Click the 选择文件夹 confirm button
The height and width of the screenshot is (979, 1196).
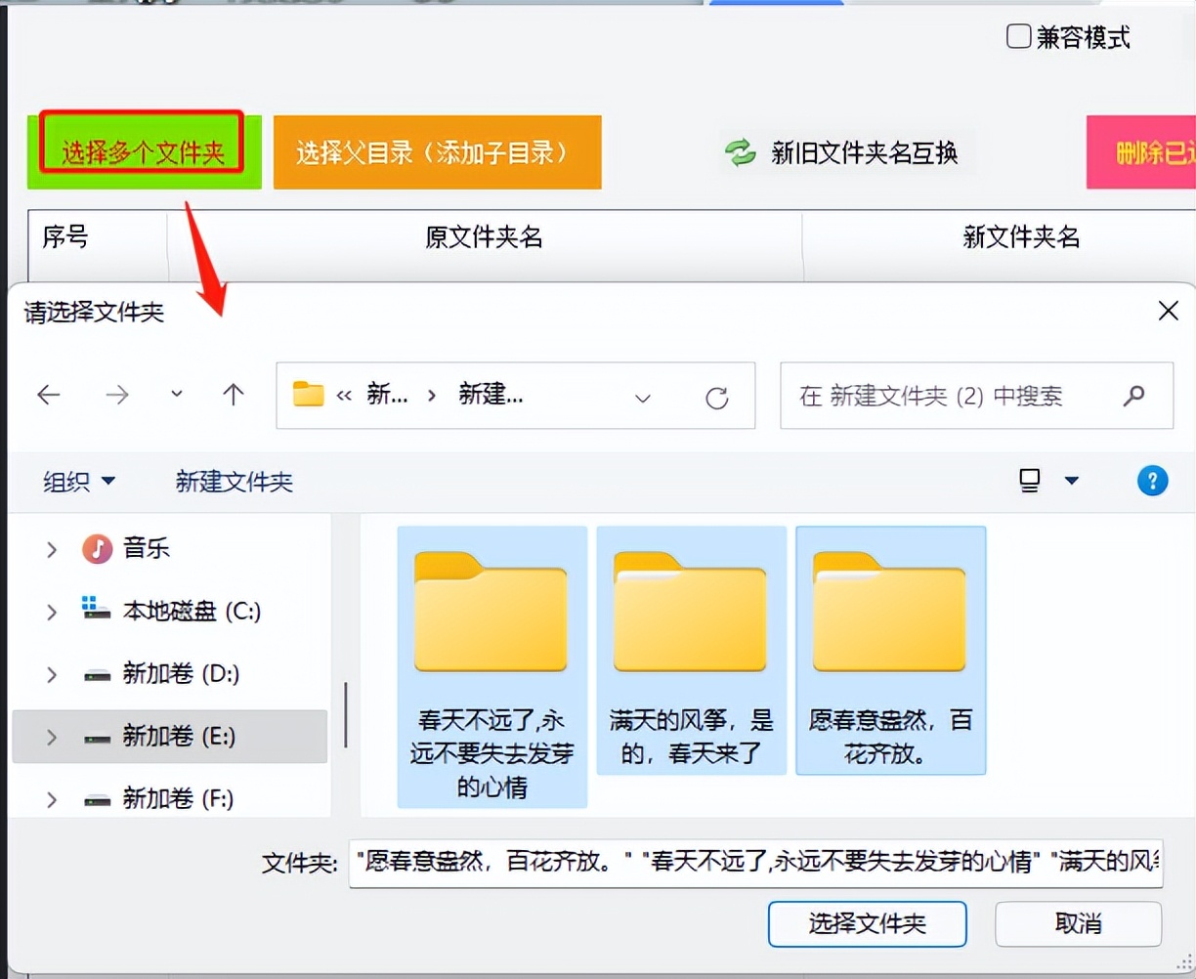(866, 924)
